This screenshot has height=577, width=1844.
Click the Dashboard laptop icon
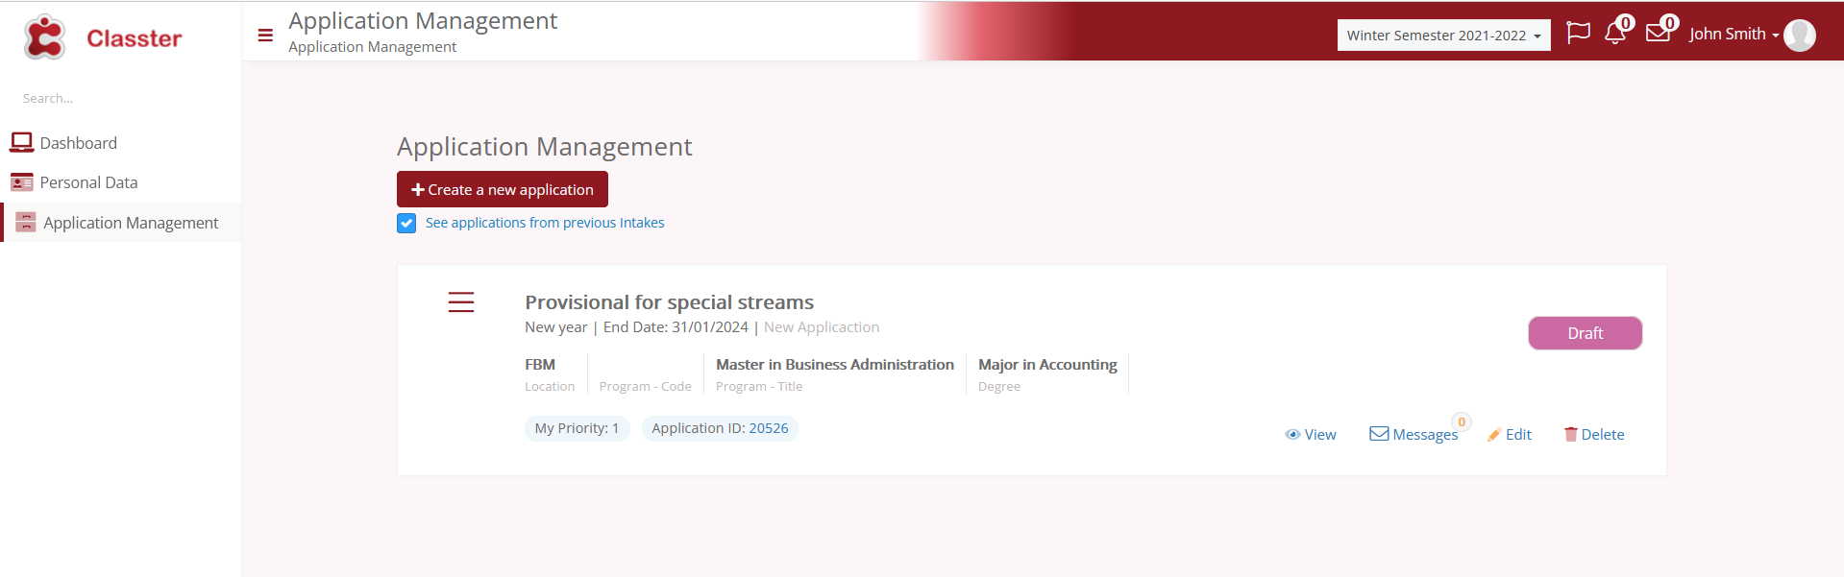click(21, 143)
